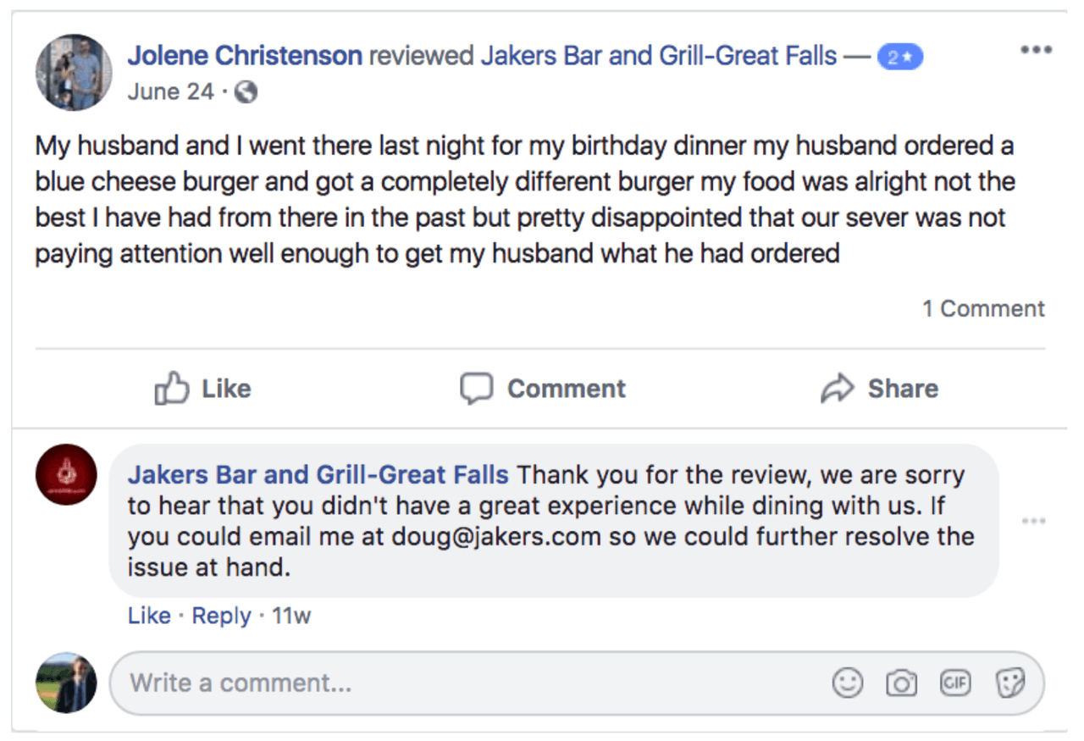Click the 2-star rating badge
This screenshot has width=1084, height=741.
point(899,57)
